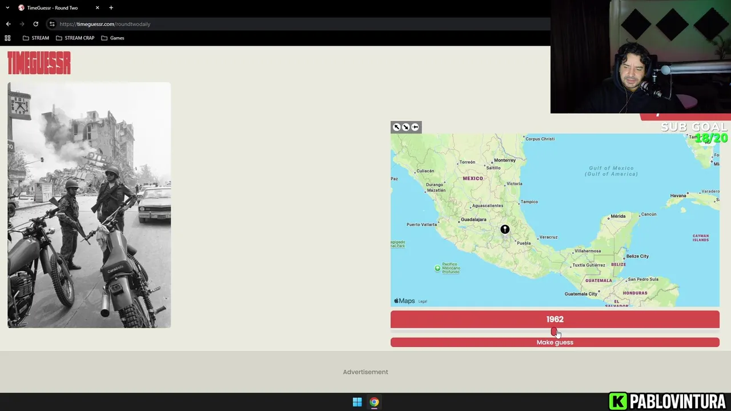Image resolution: width=731 pixels, height=411 pixels.
Task: Go forward in browser history
Action: [x=22, y=24]
